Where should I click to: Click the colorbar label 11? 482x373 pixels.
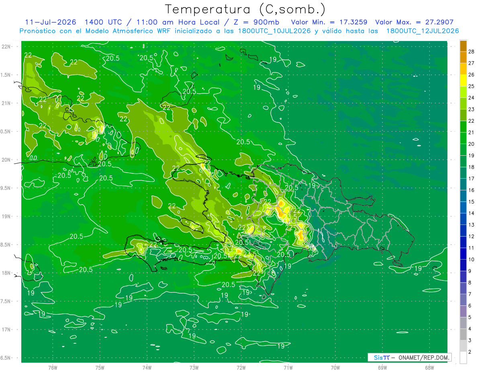pyautogui.click(x=471, y=248)
